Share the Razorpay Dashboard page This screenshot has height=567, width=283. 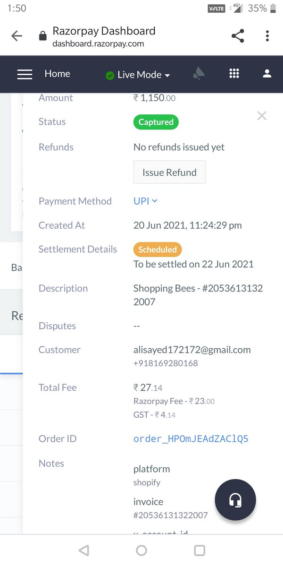pyautogui.click(x=238, y=36)
